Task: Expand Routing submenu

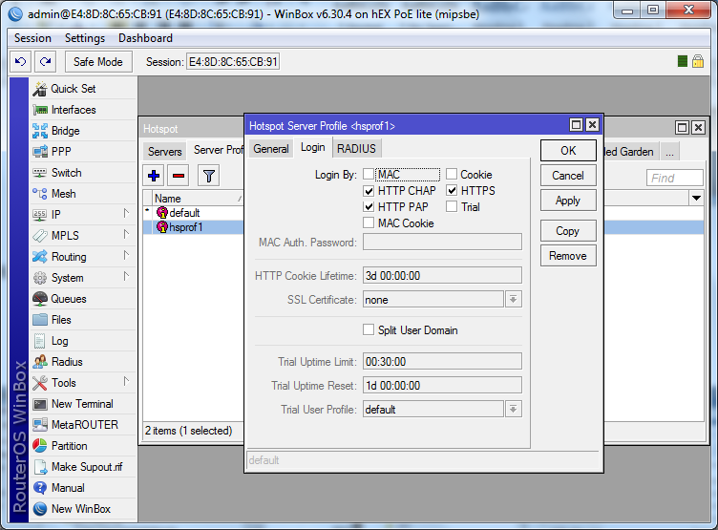Action: point(126,256)
